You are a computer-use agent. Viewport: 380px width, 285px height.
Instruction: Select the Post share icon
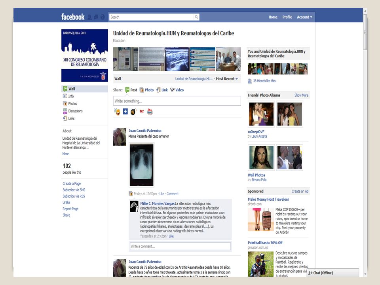127,90
